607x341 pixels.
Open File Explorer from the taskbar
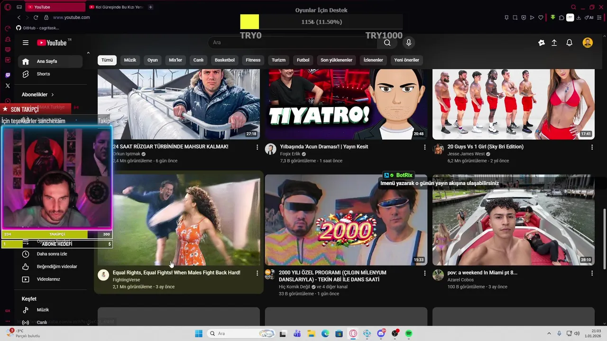(x=311, y=333)
